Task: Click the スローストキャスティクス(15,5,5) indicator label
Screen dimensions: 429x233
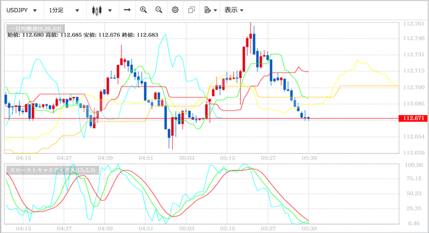Action: 53,170
